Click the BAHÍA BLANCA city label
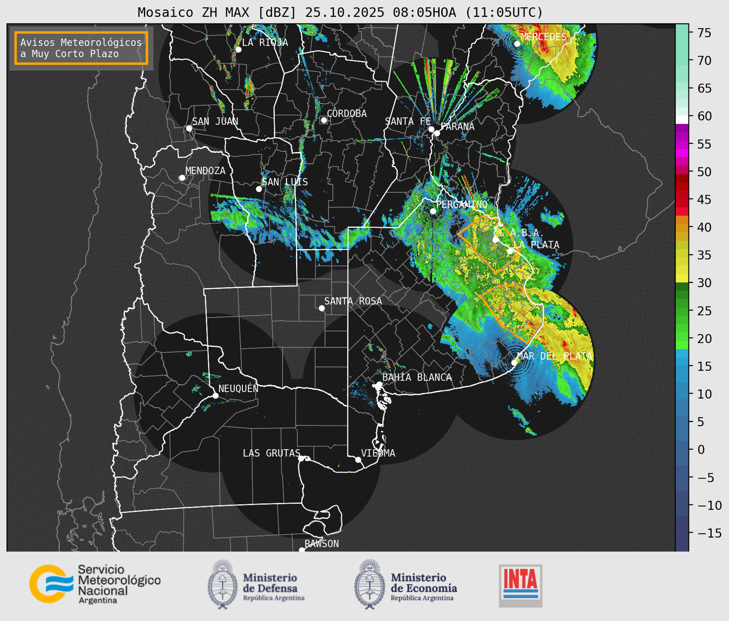This screenshot has height=621, width=729. pos(417,377)
